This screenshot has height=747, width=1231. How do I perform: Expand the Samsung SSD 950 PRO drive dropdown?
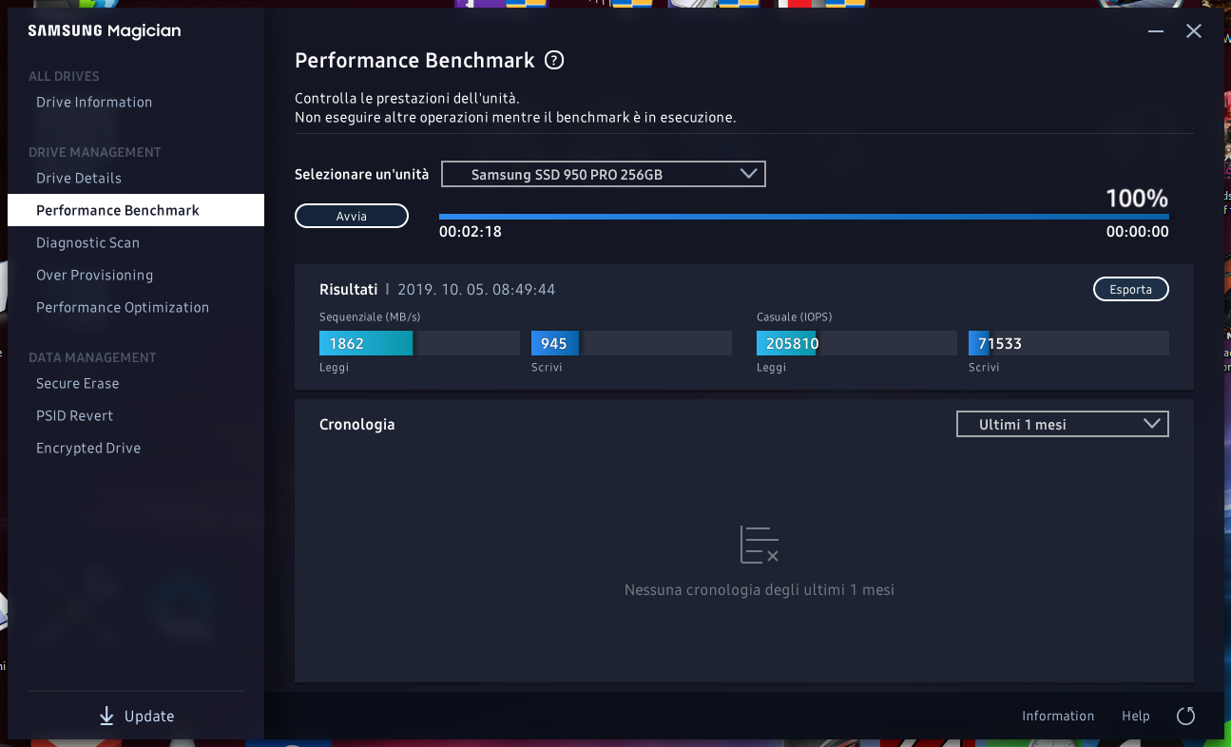pos(604,174)
